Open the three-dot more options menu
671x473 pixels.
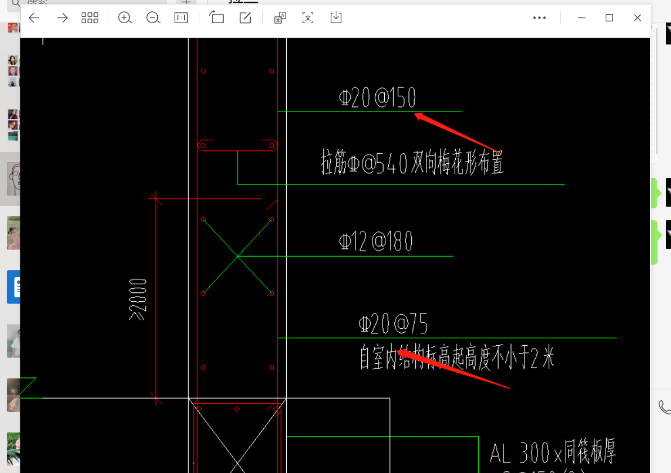tap(539, 18)
